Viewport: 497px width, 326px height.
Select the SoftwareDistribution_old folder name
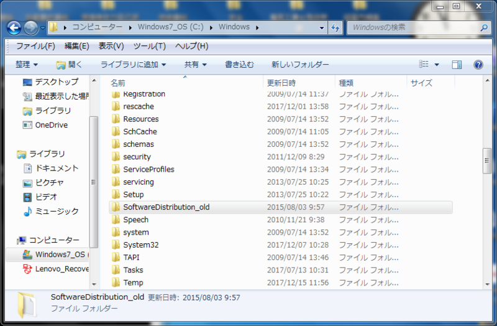pyautogui.click(x=166, y=207)
